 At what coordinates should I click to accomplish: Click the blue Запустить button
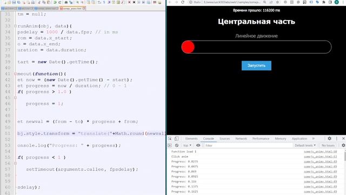(x=256, y=66)
